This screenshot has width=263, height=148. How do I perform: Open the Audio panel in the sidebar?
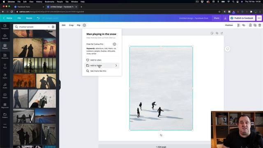(x=5, y=86)
